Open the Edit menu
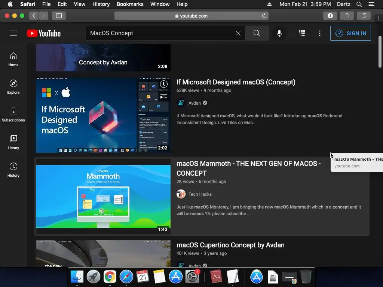The image size is (383, 287). coord(62,4)
